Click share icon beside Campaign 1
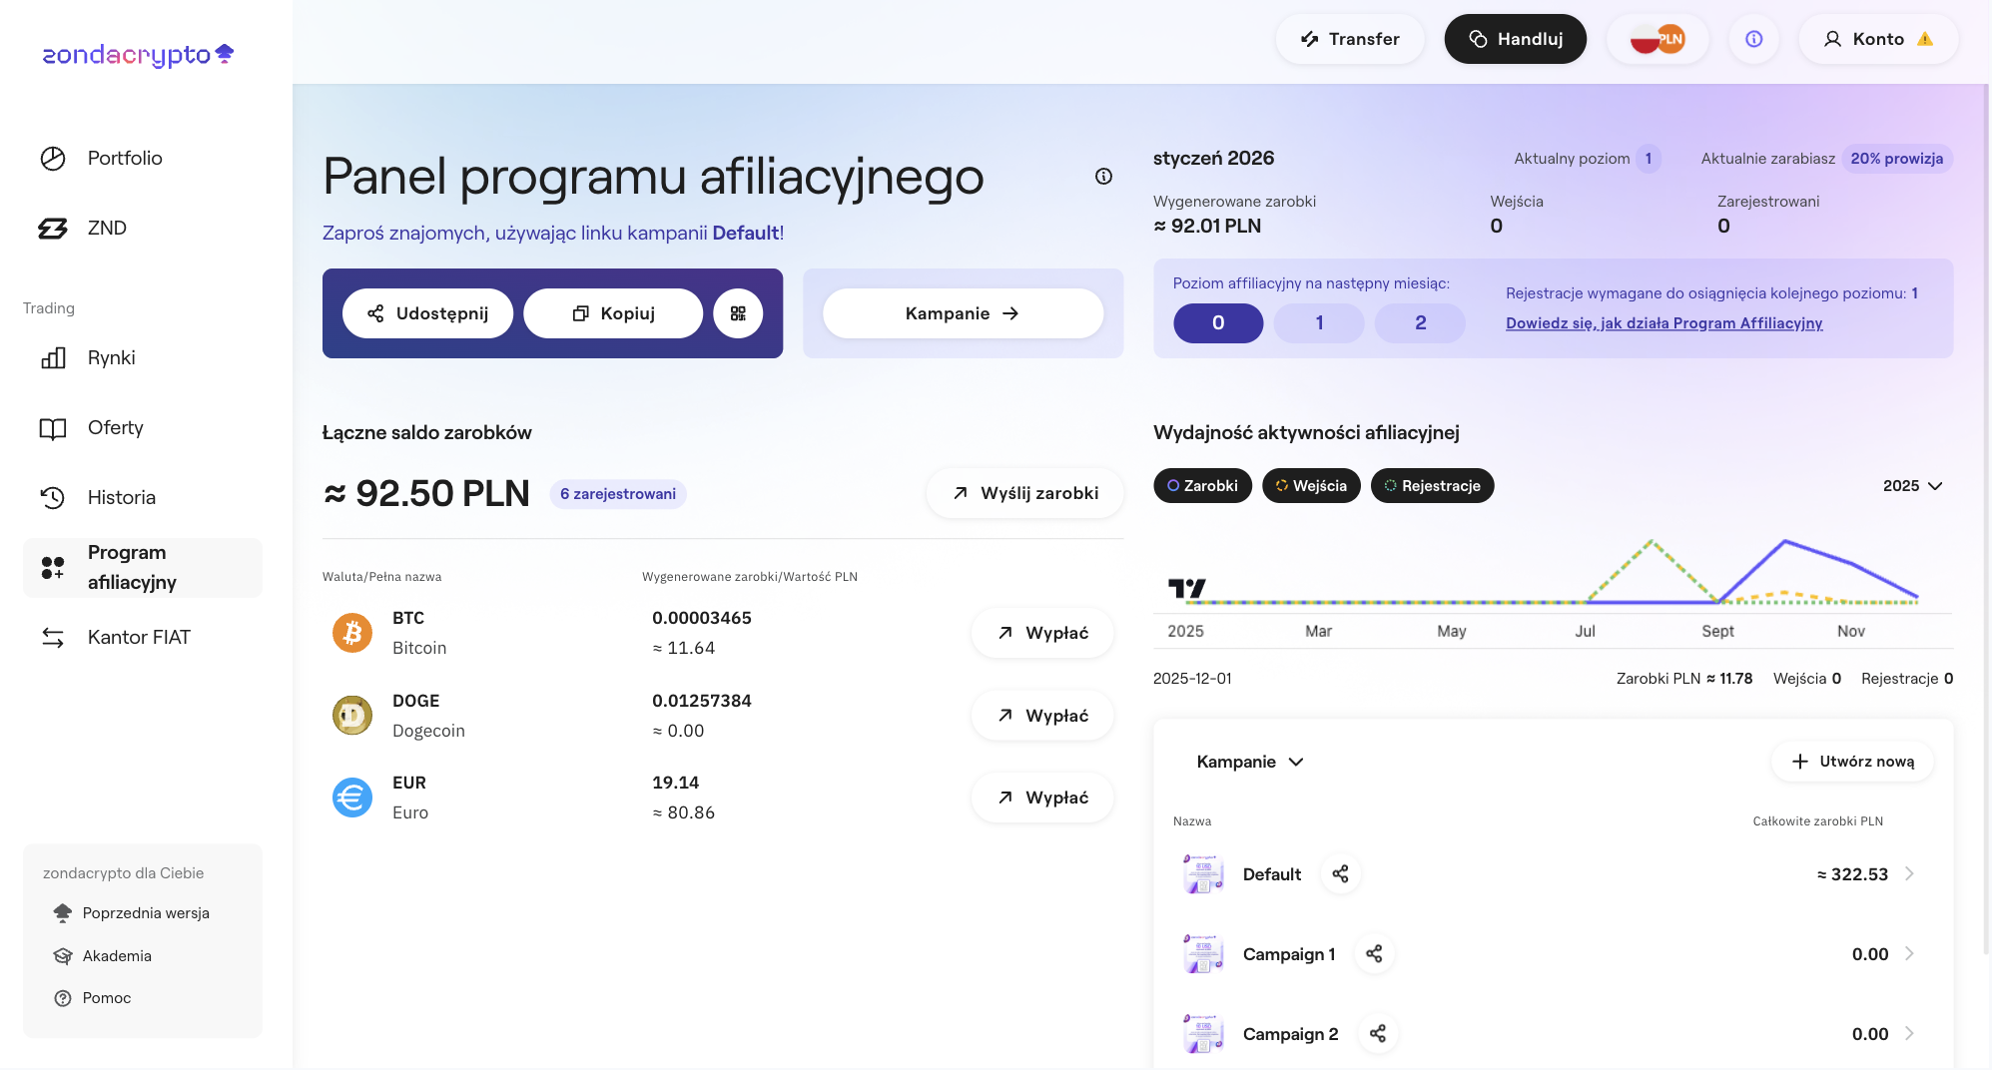Viewport: 1992px width, 1070px height. click(x=1374, y=954)
